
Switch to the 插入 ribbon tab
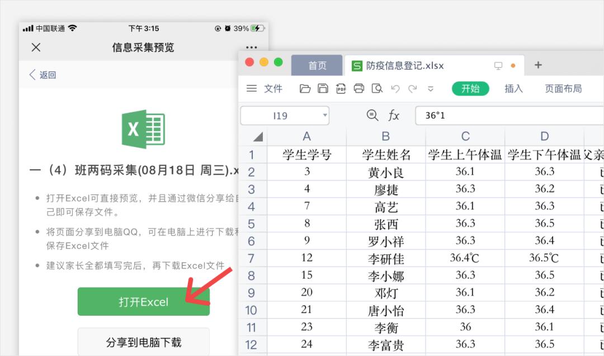[x=513, y=88]
